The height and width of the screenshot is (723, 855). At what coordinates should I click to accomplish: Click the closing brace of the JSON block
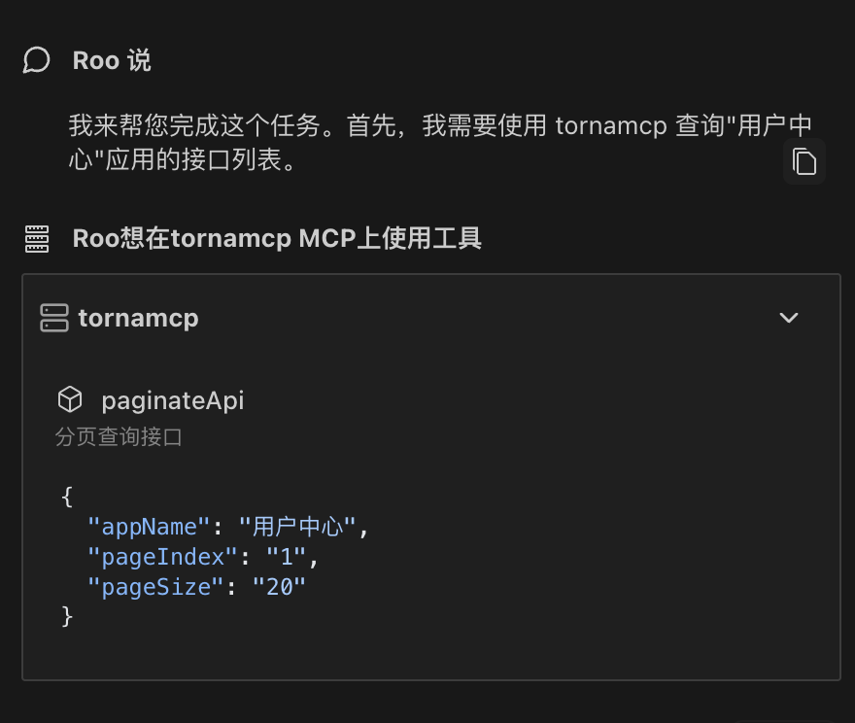coord(67,616)
